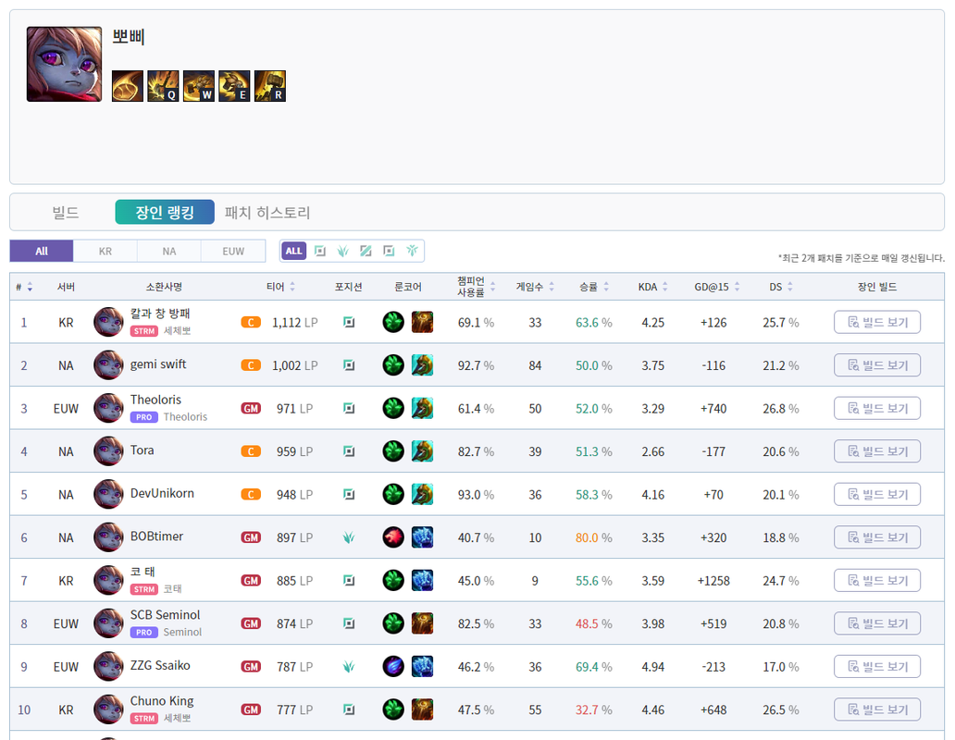The height and width of the screenshot is (740, 955).
Task: Click jungle position icon in BOBtimer row
Action: [x=348, y=537]
